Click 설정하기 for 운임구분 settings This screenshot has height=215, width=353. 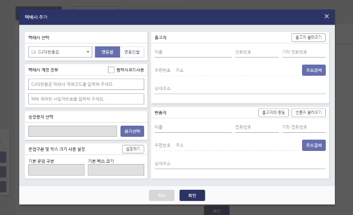pyautogui.click(x=133, y=149)
